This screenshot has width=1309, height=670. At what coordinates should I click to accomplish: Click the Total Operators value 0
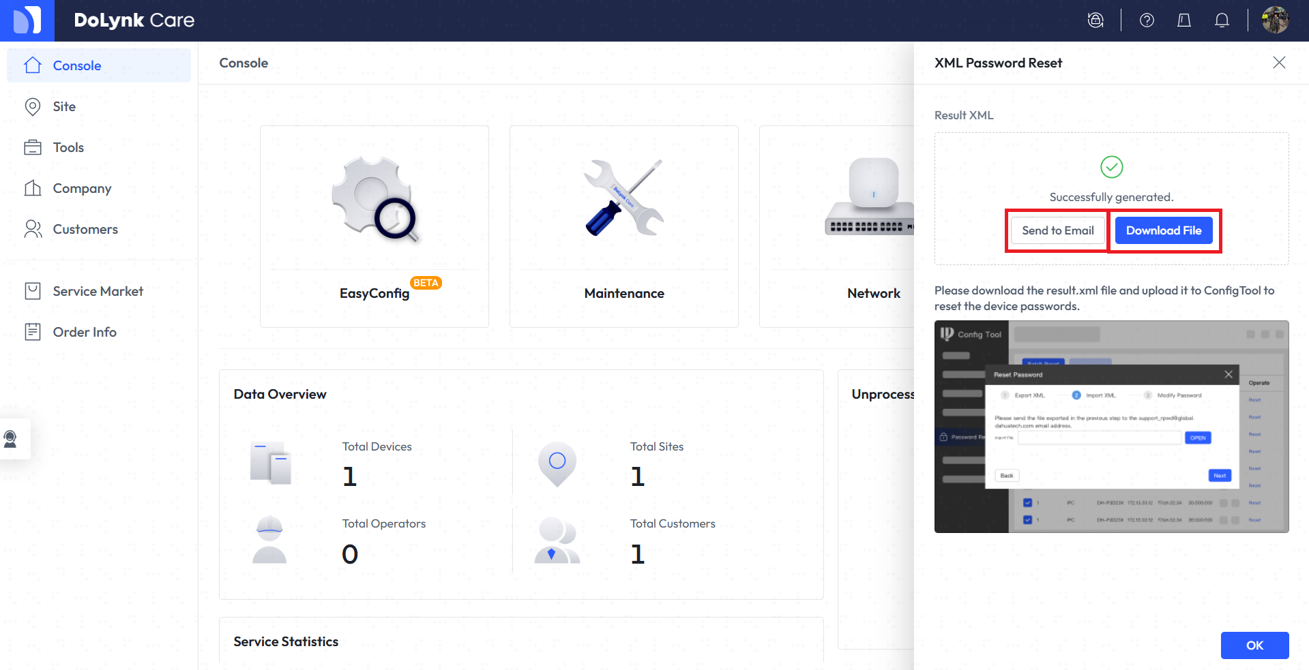pos(350,554)
